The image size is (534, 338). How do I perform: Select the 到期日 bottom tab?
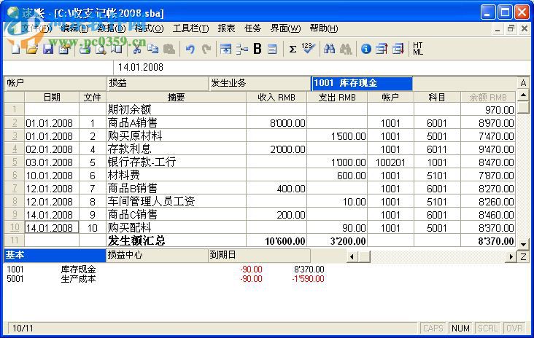pos(260,255)
